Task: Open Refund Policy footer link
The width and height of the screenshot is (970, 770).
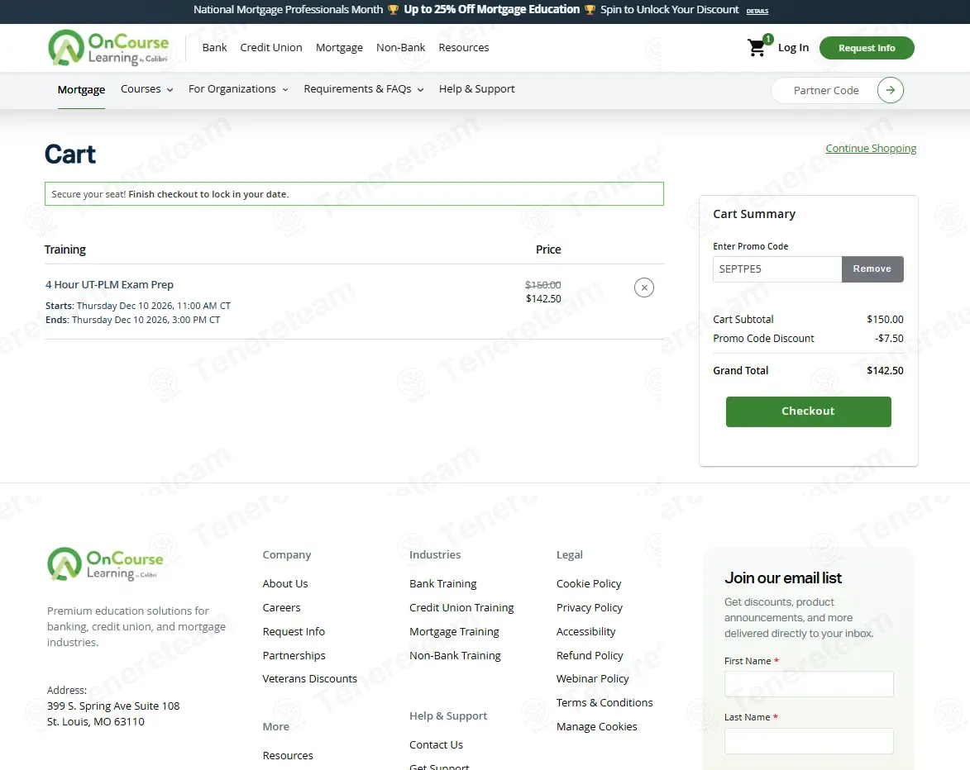Action: pyautogui.click(x=590, y=655)
